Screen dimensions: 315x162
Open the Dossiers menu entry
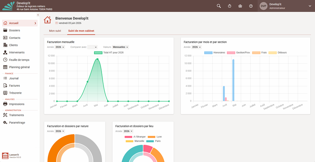click(15, 31)
